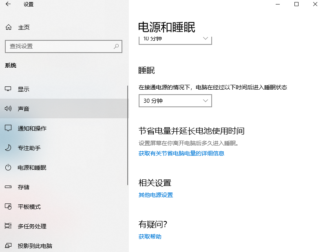Select 多任务处理 in the sidebar

click(x=32, y=226)
